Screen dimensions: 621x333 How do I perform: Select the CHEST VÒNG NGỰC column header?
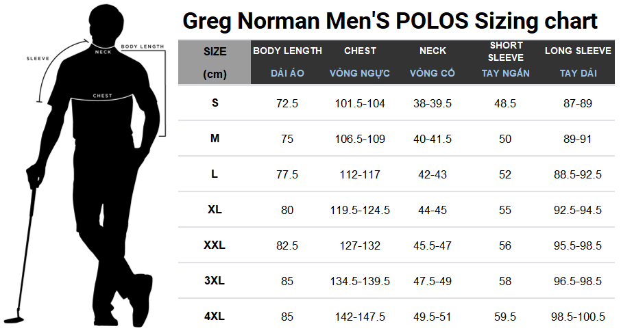pyautogui.click(x=360, y=62)
